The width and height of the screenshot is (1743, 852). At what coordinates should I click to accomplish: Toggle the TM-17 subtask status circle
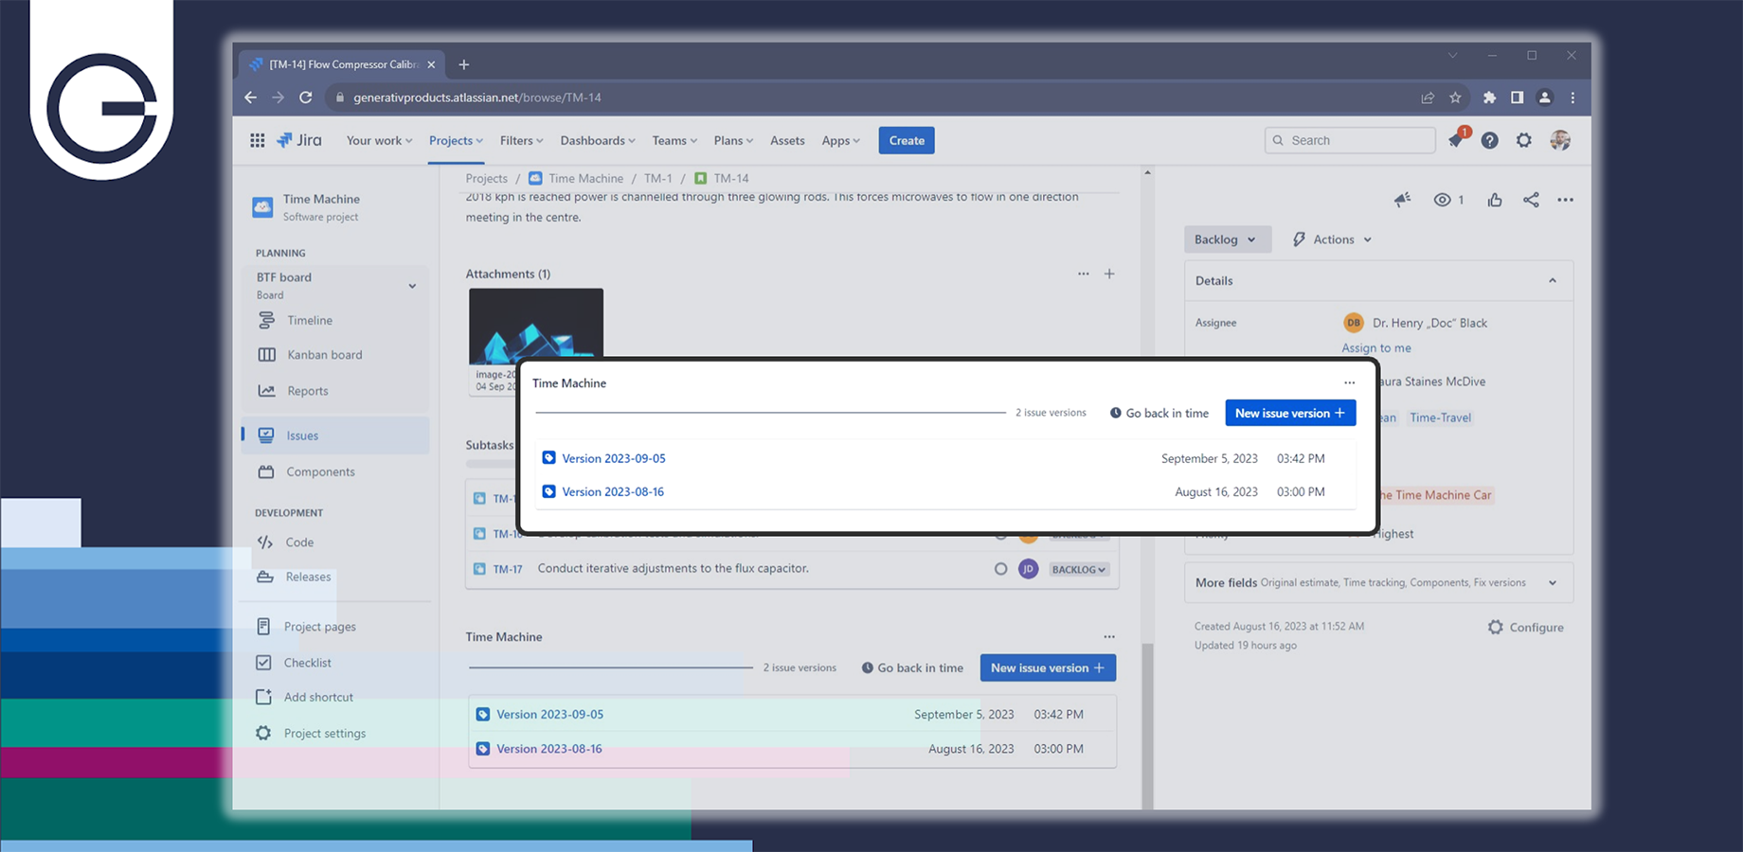pyautogui.click(x=1000, y=569)
